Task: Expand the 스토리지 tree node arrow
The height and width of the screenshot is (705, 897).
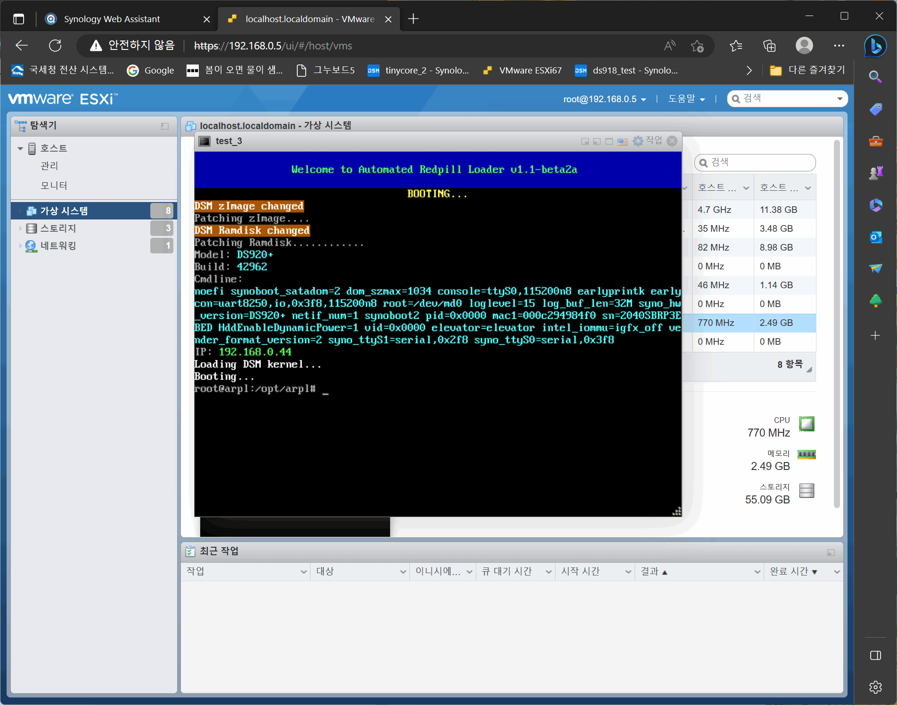Action: 20,228
